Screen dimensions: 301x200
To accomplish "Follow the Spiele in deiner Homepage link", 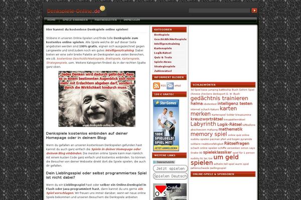I will (x=116, y=149).
